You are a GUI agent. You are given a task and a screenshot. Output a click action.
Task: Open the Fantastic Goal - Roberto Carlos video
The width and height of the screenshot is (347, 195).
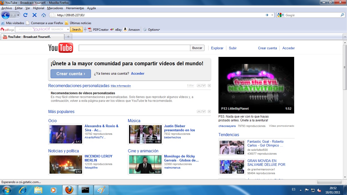click(x=265, y=143)
